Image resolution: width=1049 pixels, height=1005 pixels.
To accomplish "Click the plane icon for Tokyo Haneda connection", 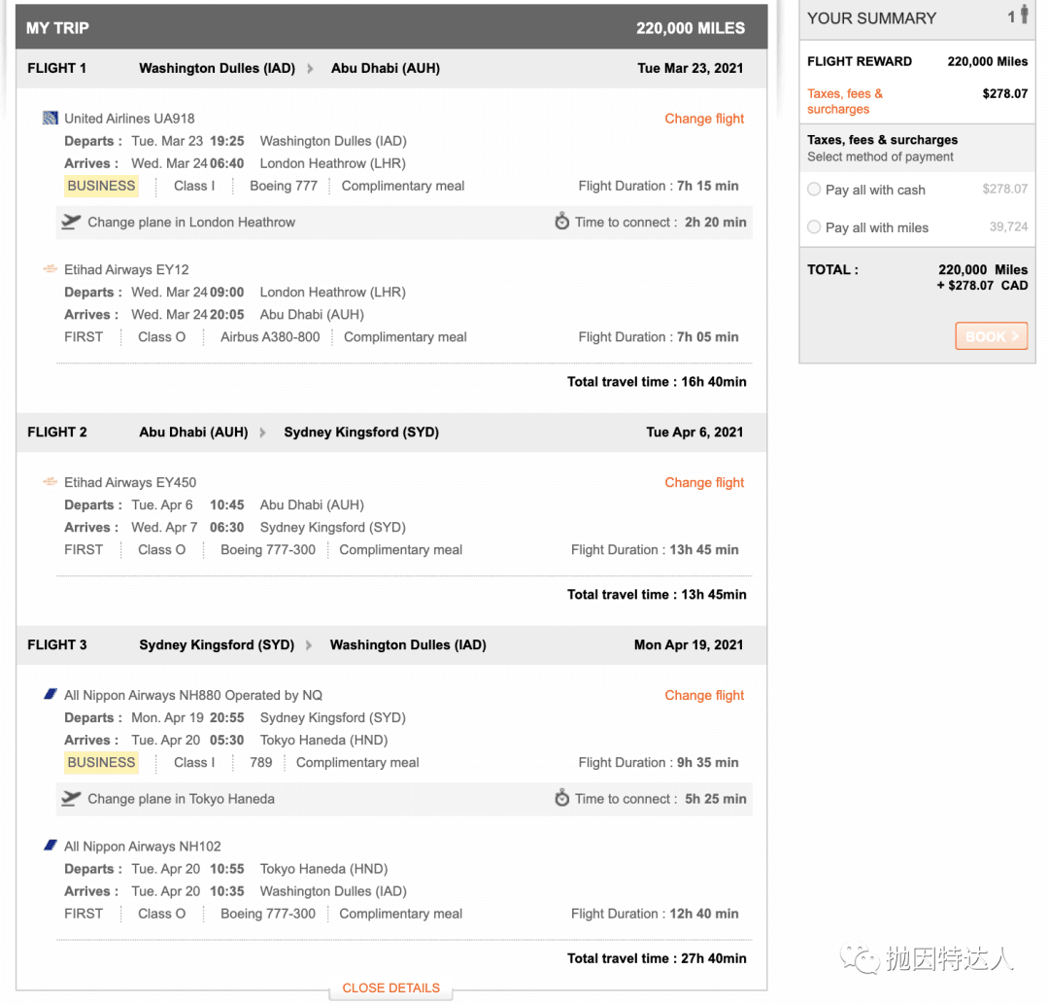I will click(x=71, y=798).
